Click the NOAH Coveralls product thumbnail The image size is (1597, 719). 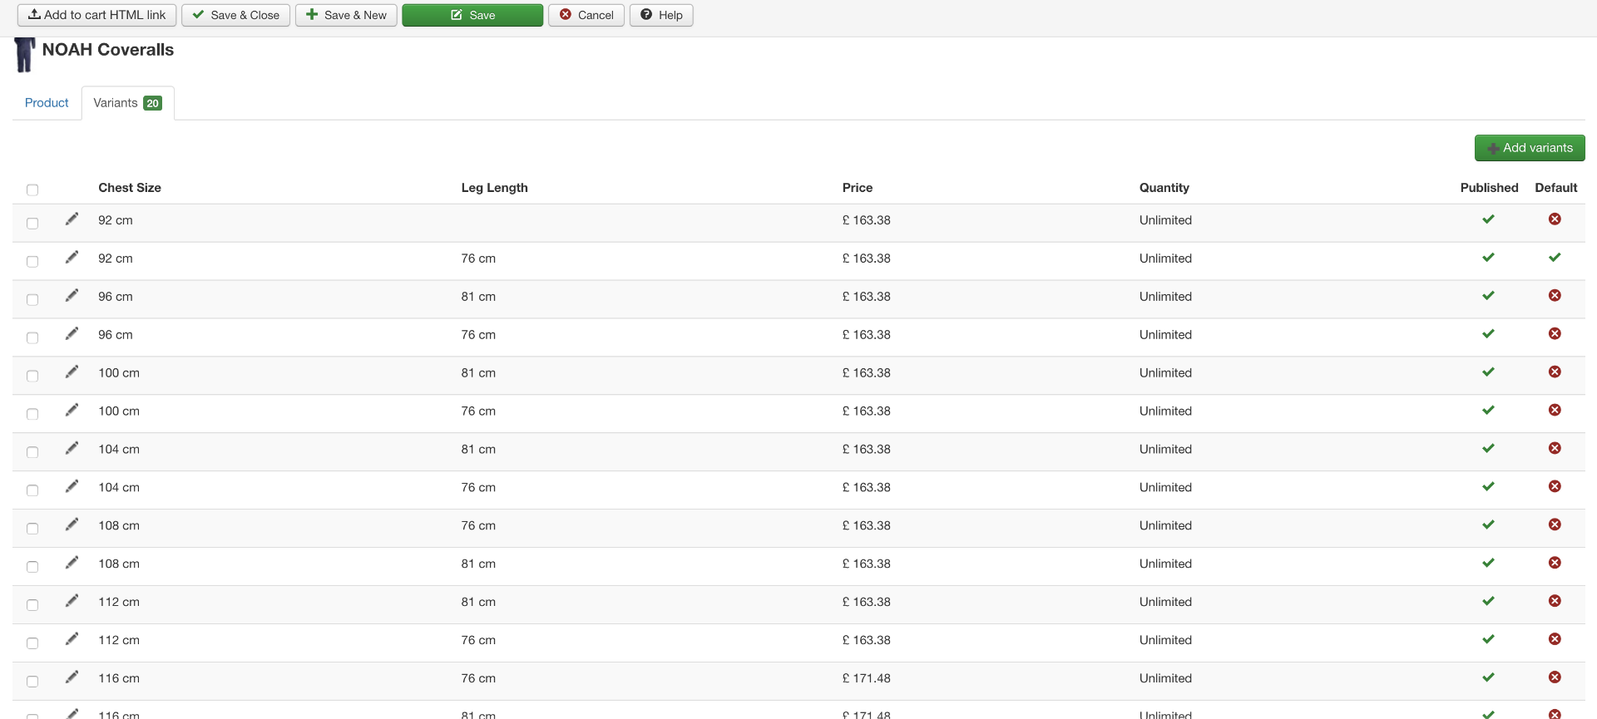pyautogui.click(x=24, y=55)
